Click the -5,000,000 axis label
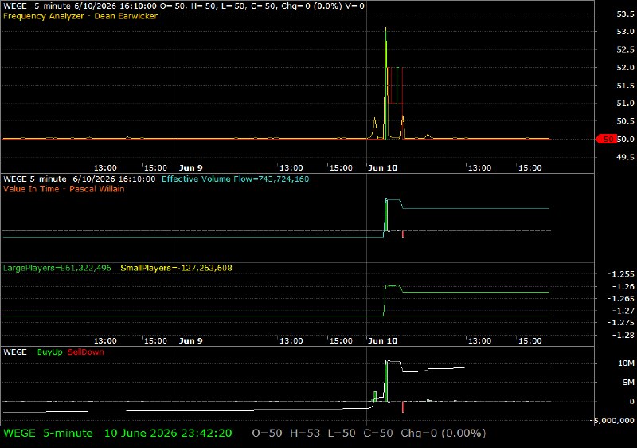The width and height of the screenshot is (637, 448). [613, 420]
